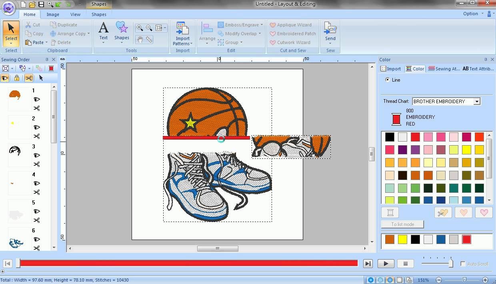The width and height of the screenshot is (496, 284).
Task: Open the Sewing Attributes tab
Action: click(444, 69)
